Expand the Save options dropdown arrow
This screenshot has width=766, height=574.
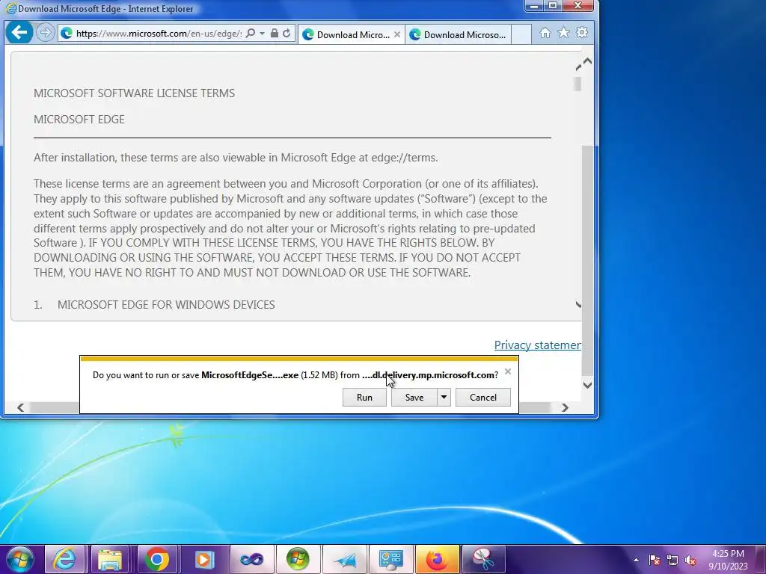click(444, 398)
